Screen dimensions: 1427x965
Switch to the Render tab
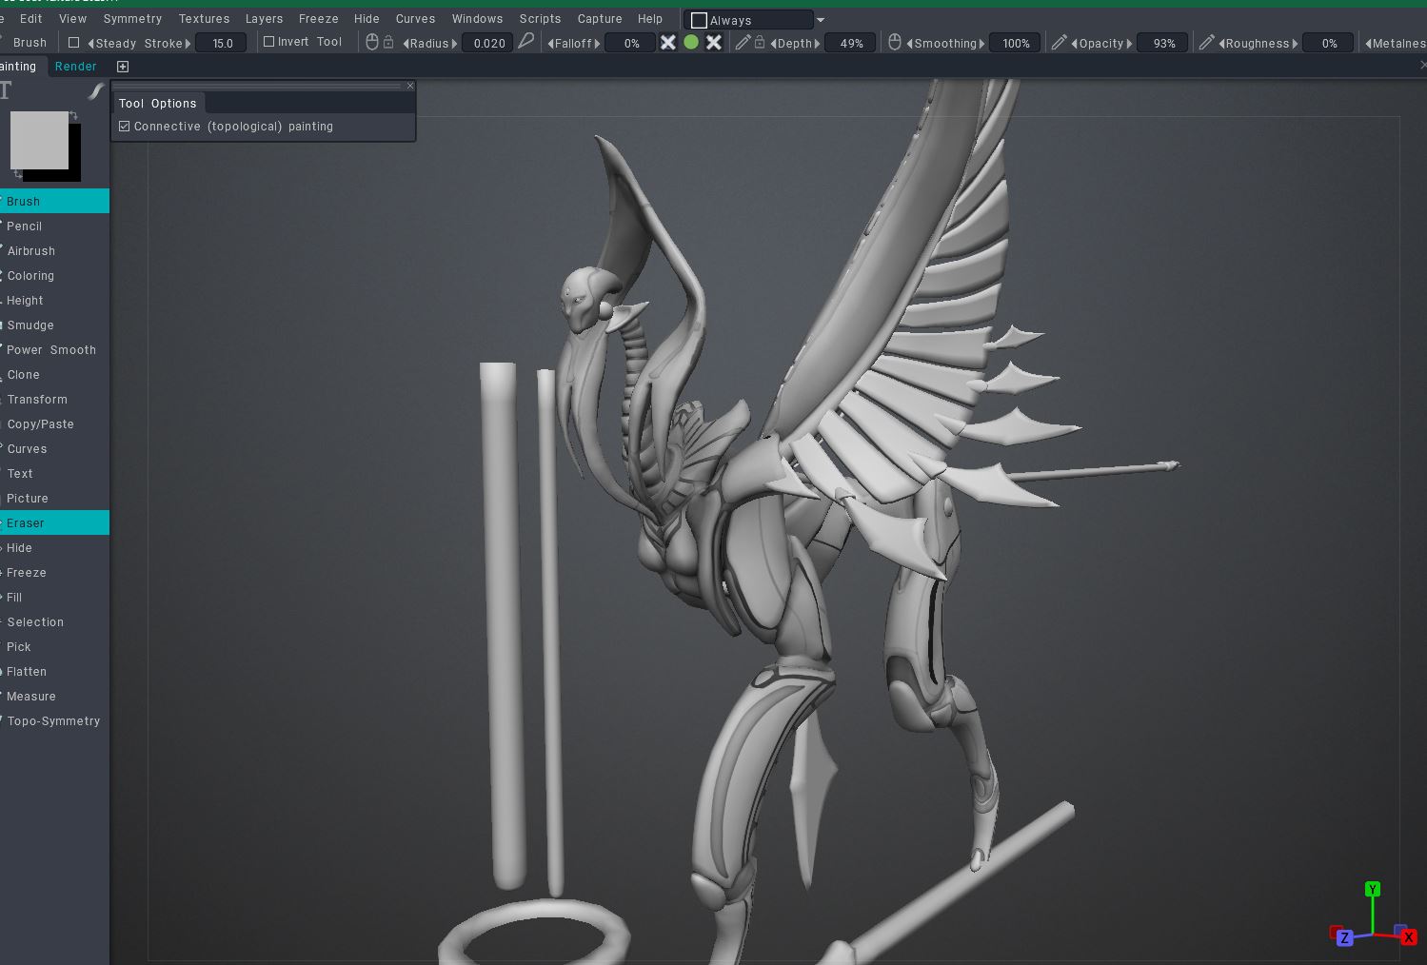75,67
